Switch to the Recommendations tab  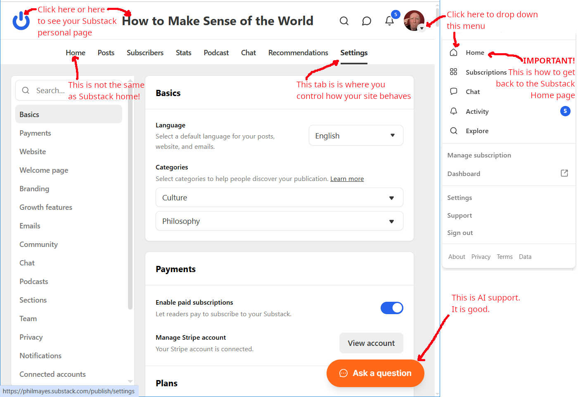pyautogui.click(x=298, y=53)
